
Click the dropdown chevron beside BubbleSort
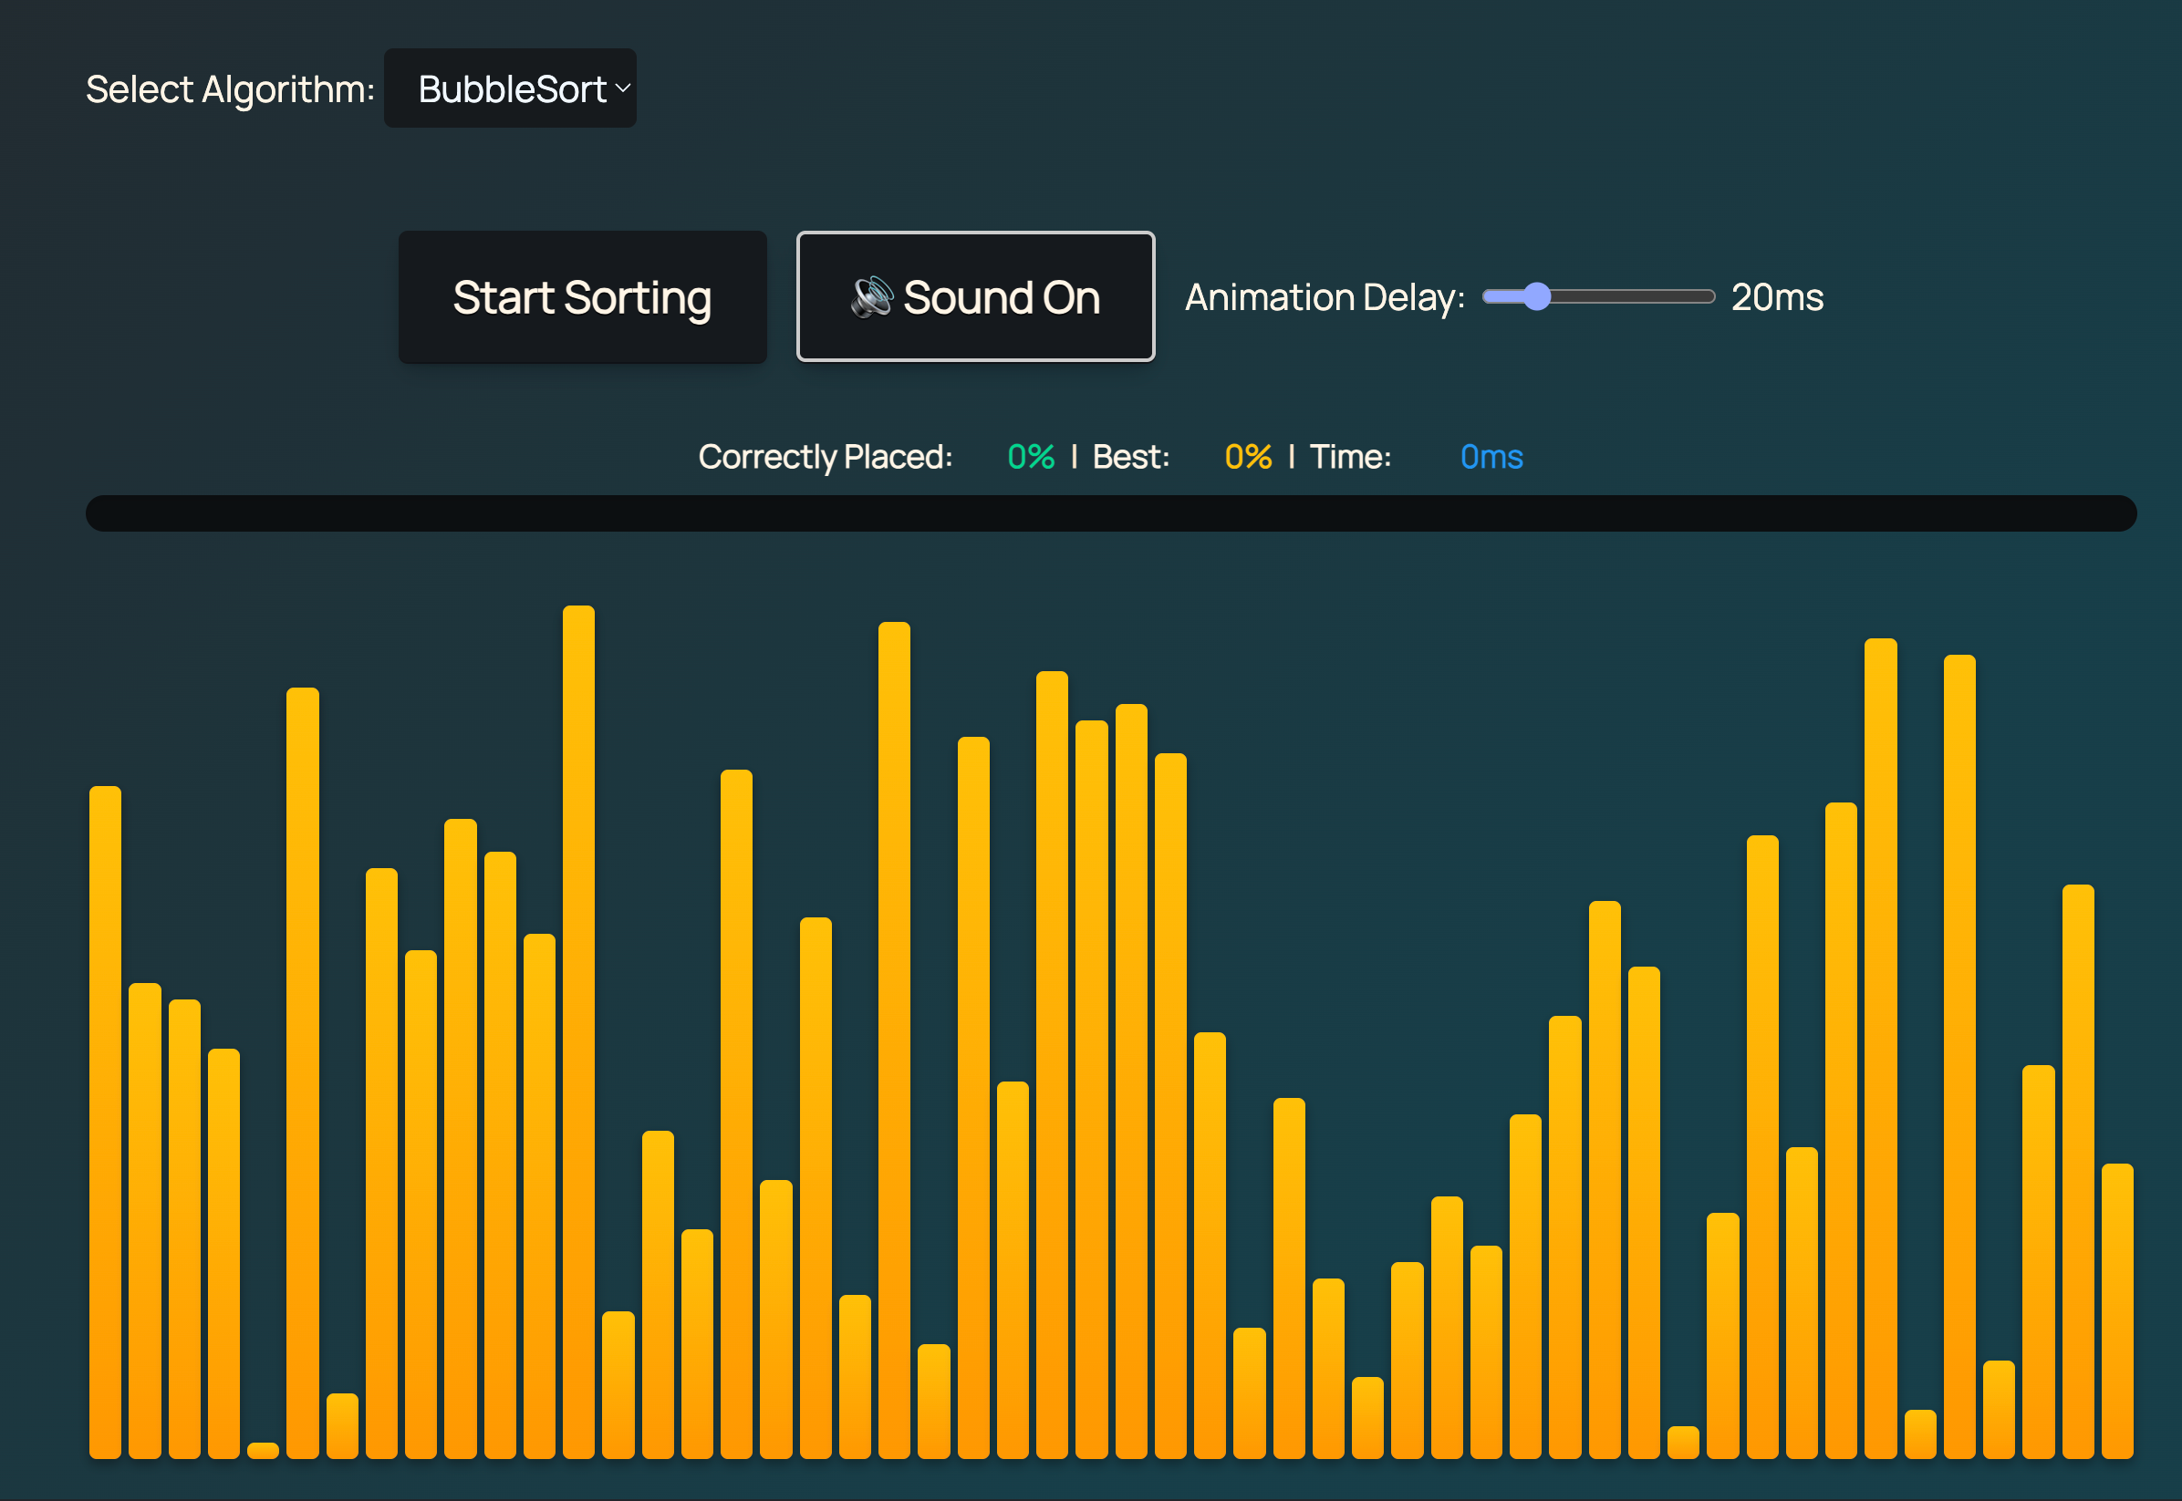pos(622,89)
